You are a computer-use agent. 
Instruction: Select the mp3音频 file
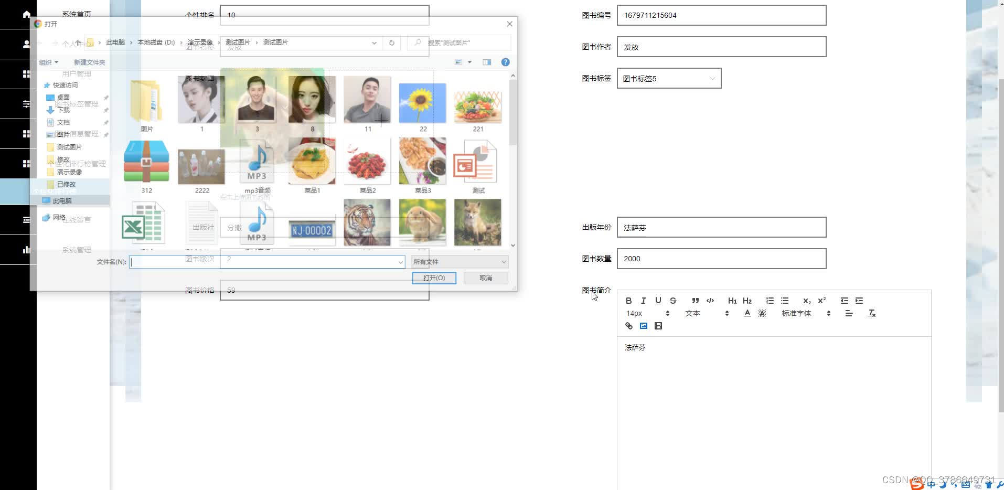[x=257, y=166]
